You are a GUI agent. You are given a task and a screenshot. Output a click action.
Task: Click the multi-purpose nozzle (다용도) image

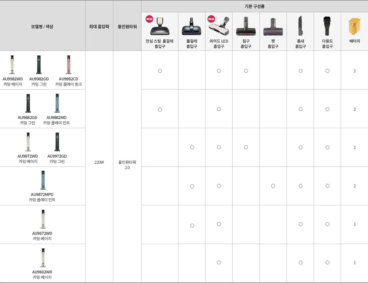pyautogui.click(x=327, y=26)
